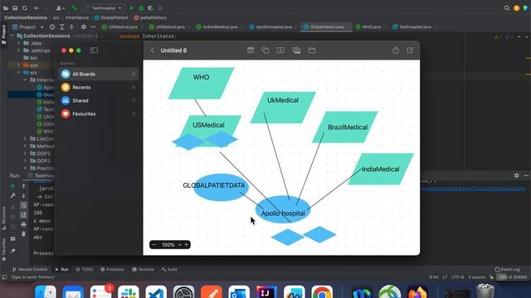Open the TestHospital run configuration dropdown
The height and width of the screenshot is (298, 531).
103,7
